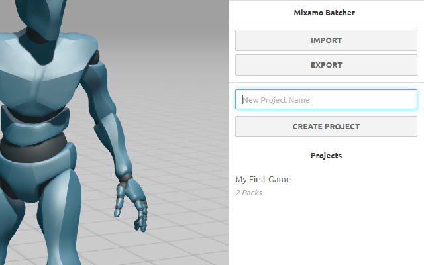Image resolution: width=424 pixels, height=265 pixels.
Task: Click the CREATE PROJECT button
Action: (x=326, y=127)
